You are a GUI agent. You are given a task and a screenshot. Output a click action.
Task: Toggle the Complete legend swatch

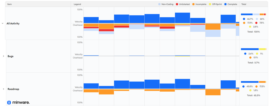[x=225, y=4]
